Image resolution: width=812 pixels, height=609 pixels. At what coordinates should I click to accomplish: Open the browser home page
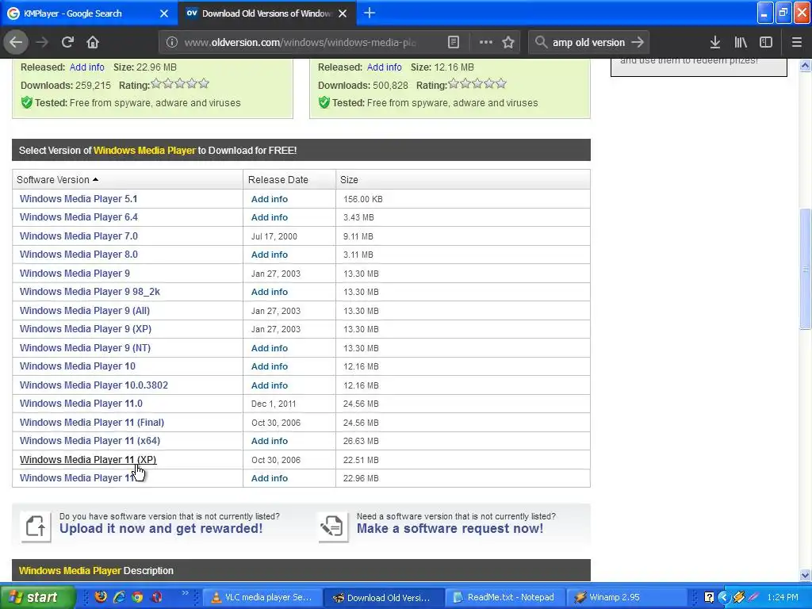[93, 42]
